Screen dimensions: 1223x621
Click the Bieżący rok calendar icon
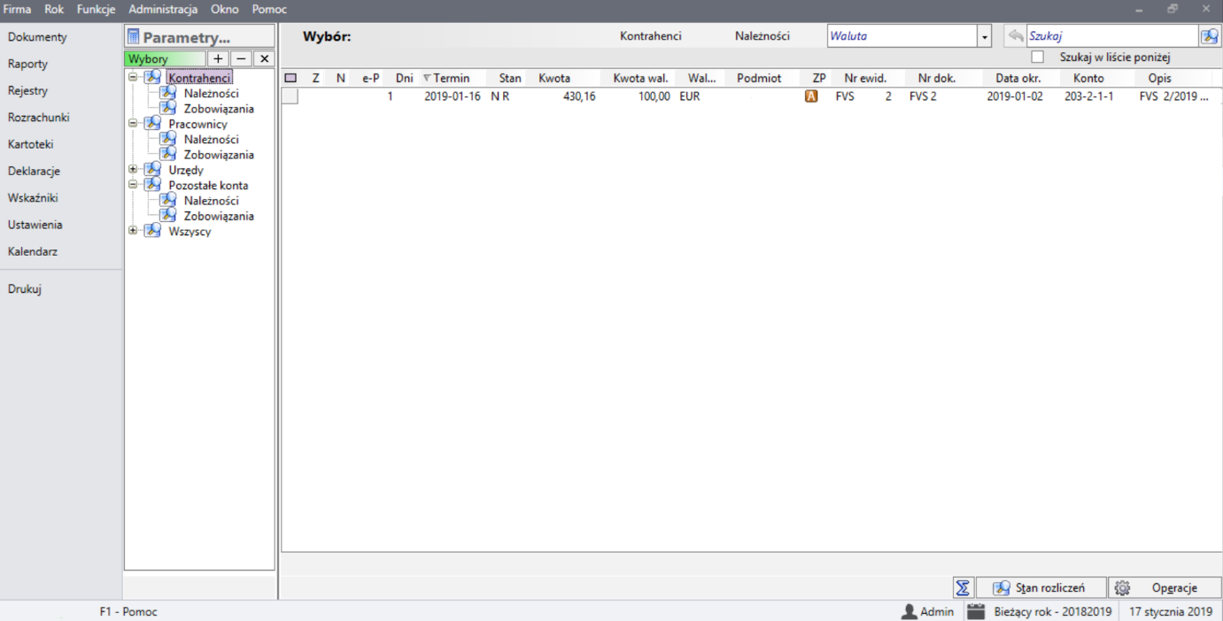point(976,611)
